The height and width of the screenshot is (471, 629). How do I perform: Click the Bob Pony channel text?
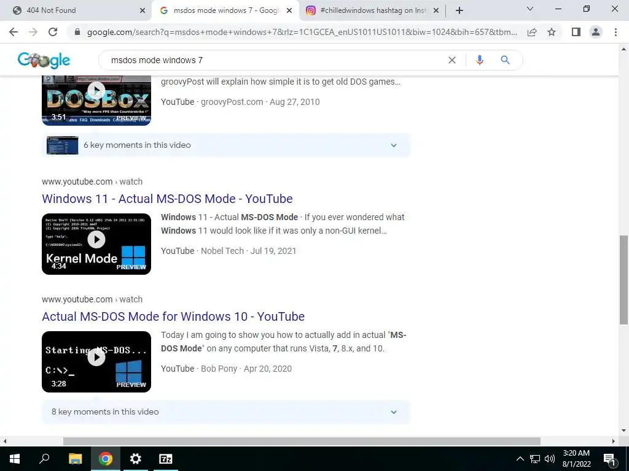tap(219, 369)
